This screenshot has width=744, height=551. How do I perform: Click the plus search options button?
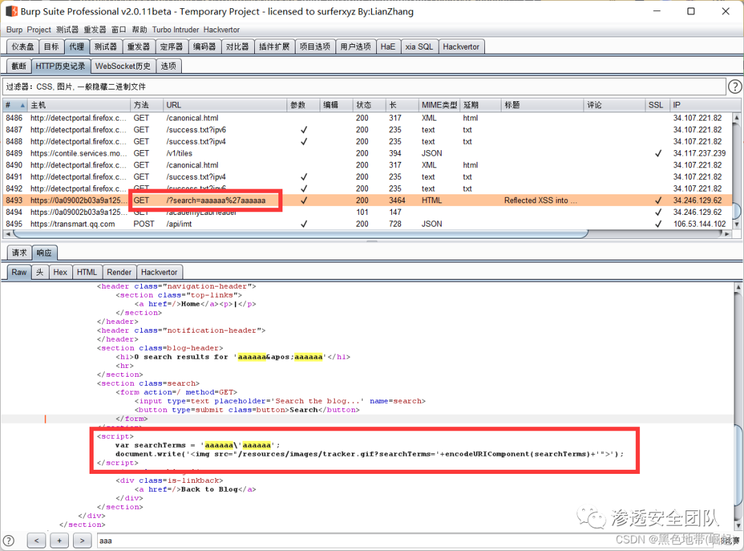pos(59,540)
